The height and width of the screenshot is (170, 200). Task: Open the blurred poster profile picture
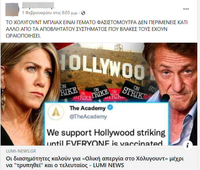click(12, 10)
